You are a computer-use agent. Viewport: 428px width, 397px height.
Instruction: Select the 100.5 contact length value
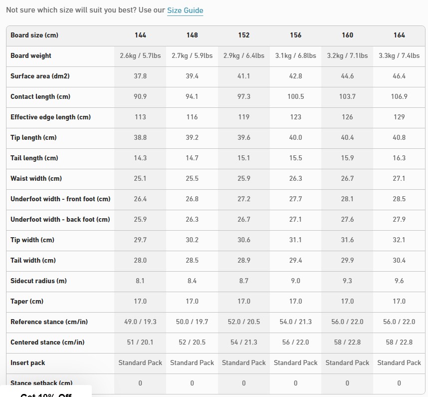click(296, 97)
